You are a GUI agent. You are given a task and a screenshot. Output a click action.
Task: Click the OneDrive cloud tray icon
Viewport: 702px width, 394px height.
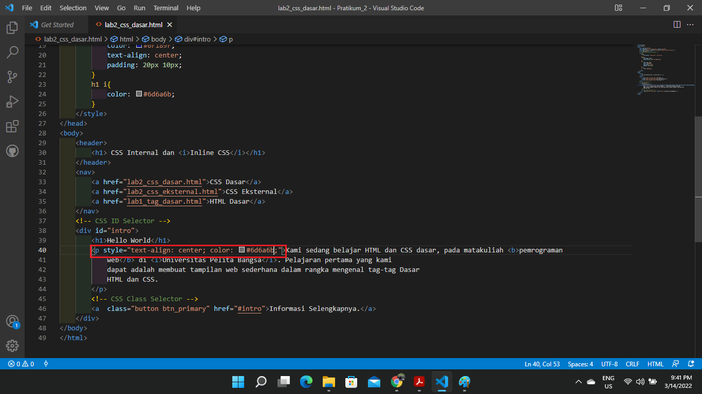click(591, 382)
